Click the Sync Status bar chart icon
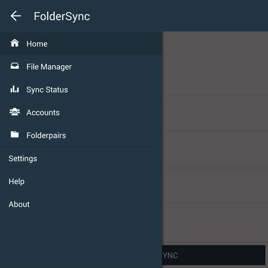The image size is (268, 268). (x=14, y=89)
